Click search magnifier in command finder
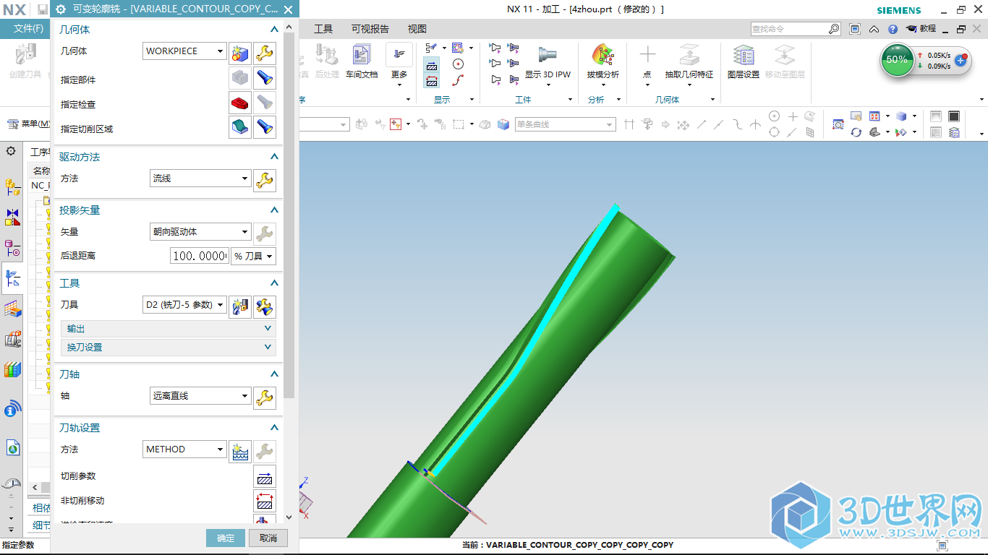The height and width of the screenshot is (555, 988). 834,29
